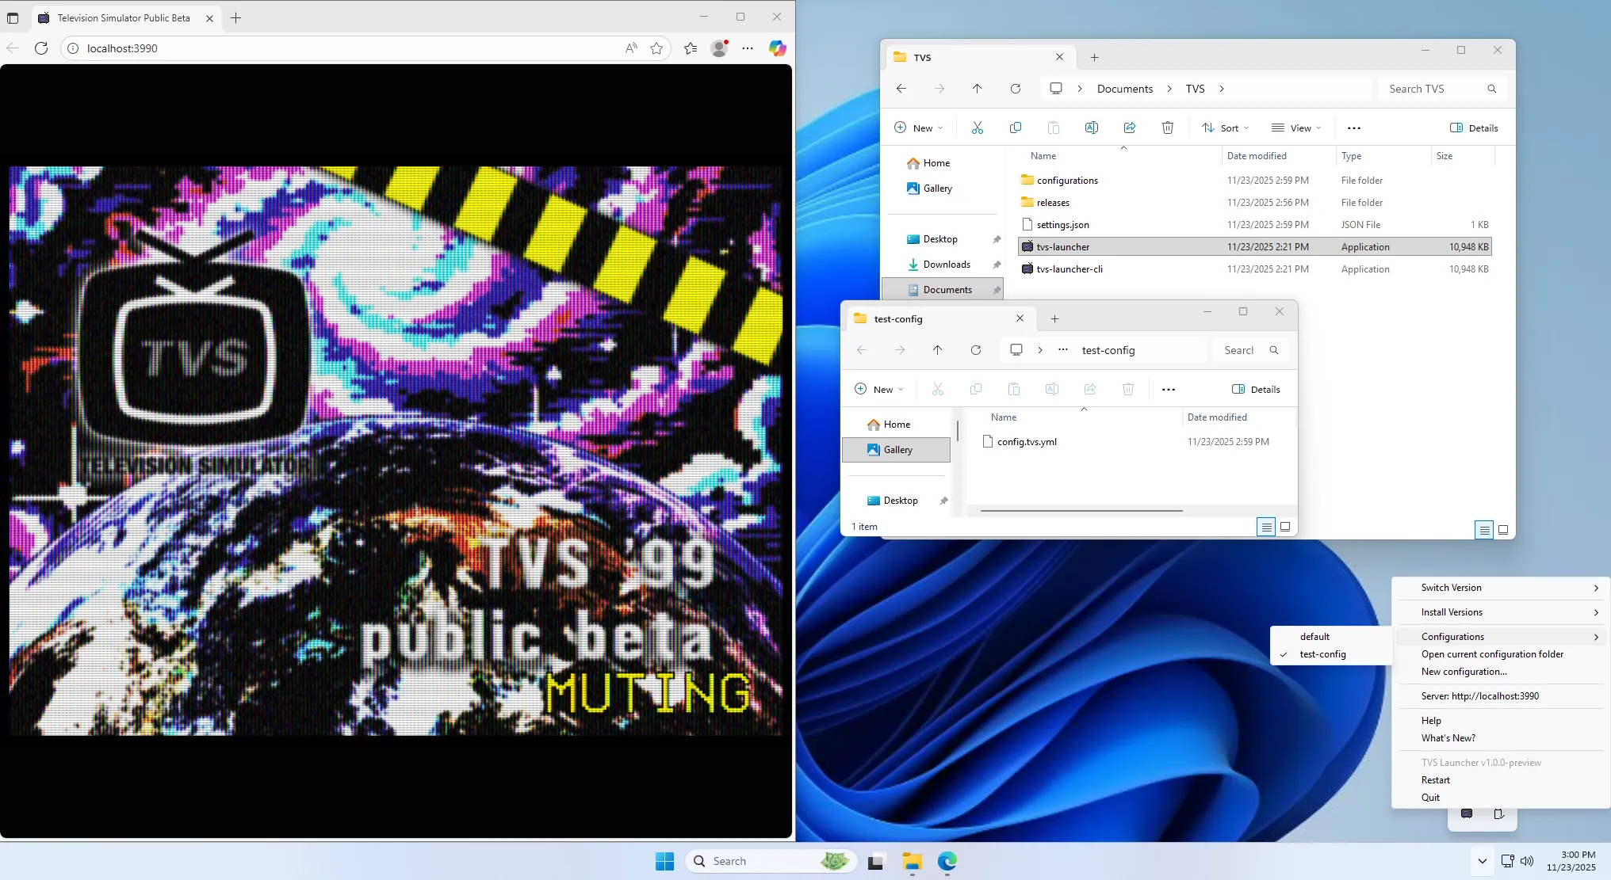Click the Share icon in the TVS window
The image size is (1611, 880).
[x=1130, y=127]
